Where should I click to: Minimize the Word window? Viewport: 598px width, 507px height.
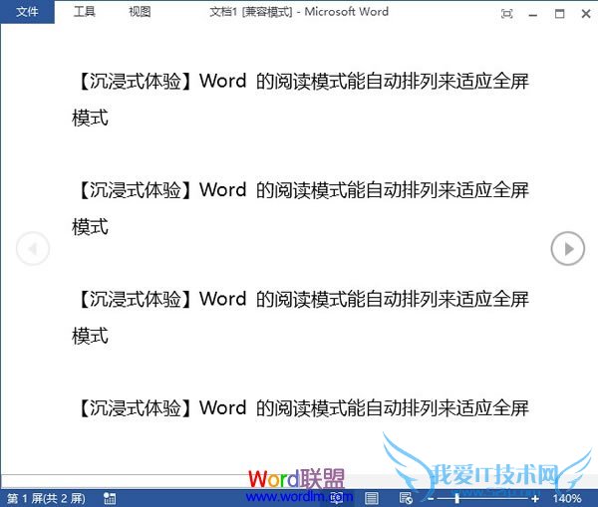pyautogui.click(x=533, y=15)
